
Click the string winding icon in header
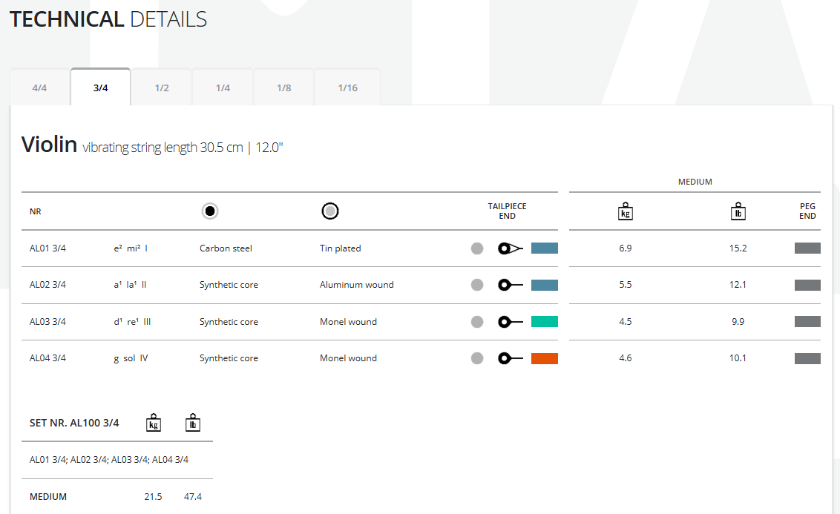pyautogui.click(x=330, y=211)
